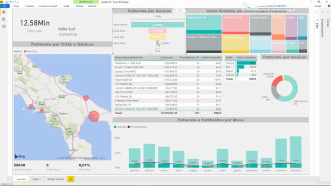Select the Italia Isole funnel bar
The width and height of the screenshot is (331, 186).
point(157,43)
